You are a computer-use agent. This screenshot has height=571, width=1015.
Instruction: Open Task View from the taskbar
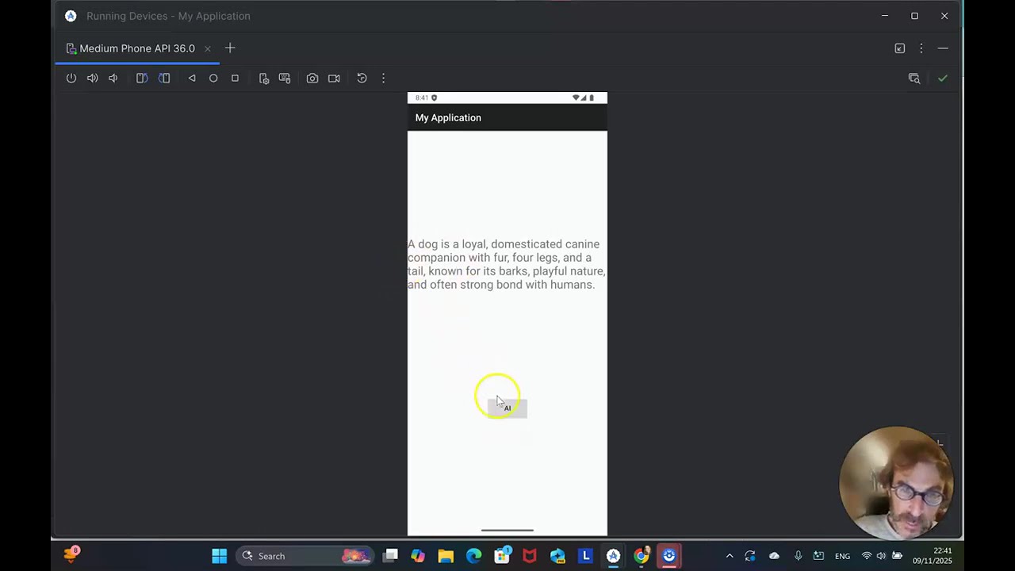pyautogui.click(x=391, y=556)
